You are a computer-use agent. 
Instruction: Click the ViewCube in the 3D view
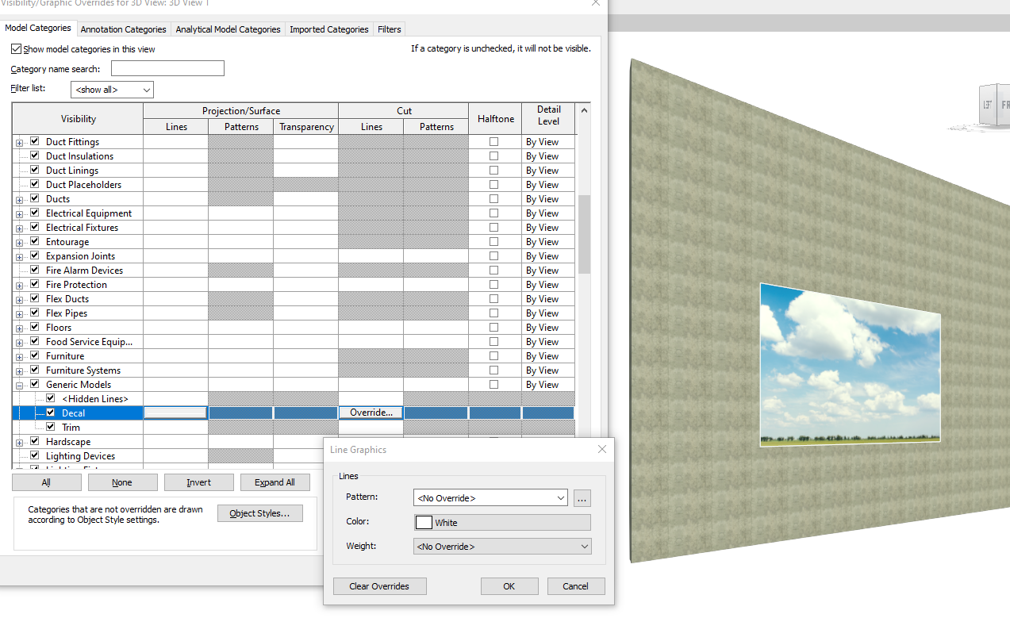(x=988, y=105)
